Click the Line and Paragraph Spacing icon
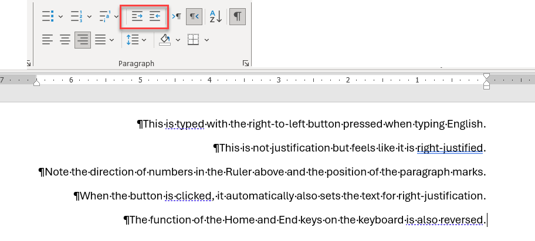535x241 pixels. (x=133, y=40)
